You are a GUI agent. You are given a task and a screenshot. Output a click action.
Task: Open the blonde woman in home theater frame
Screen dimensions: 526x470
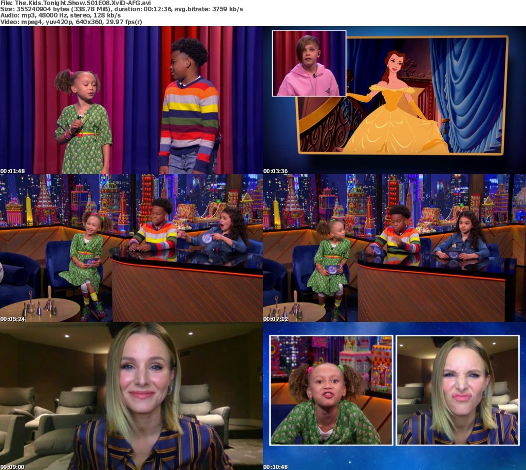pos(131,396)
